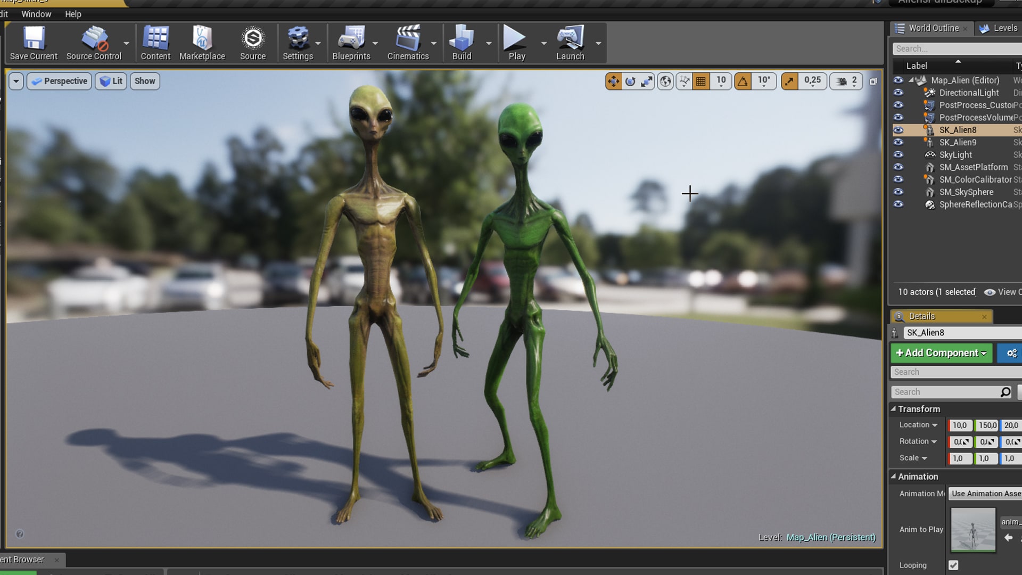Viewport: 1022px width, 575px height.
Task: Select the rotate transform tool in the viewport
Action: point(631,81)
